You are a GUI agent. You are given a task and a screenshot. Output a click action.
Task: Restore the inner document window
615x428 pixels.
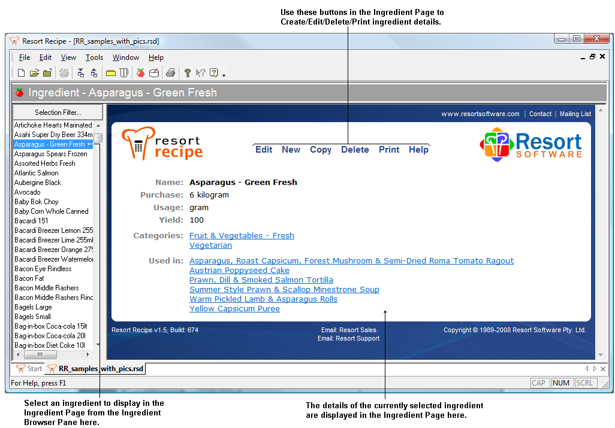point(593,57)
